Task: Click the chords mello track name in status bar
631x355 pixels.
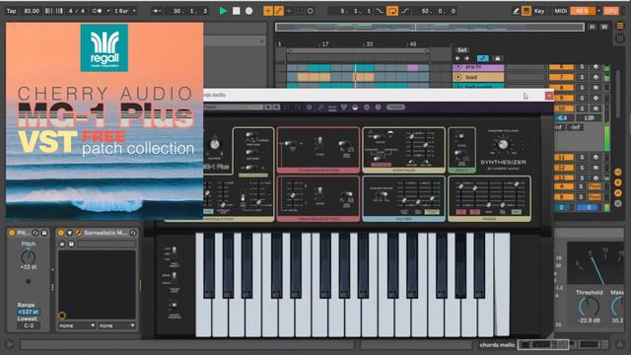Action: [x=497, y=345]
